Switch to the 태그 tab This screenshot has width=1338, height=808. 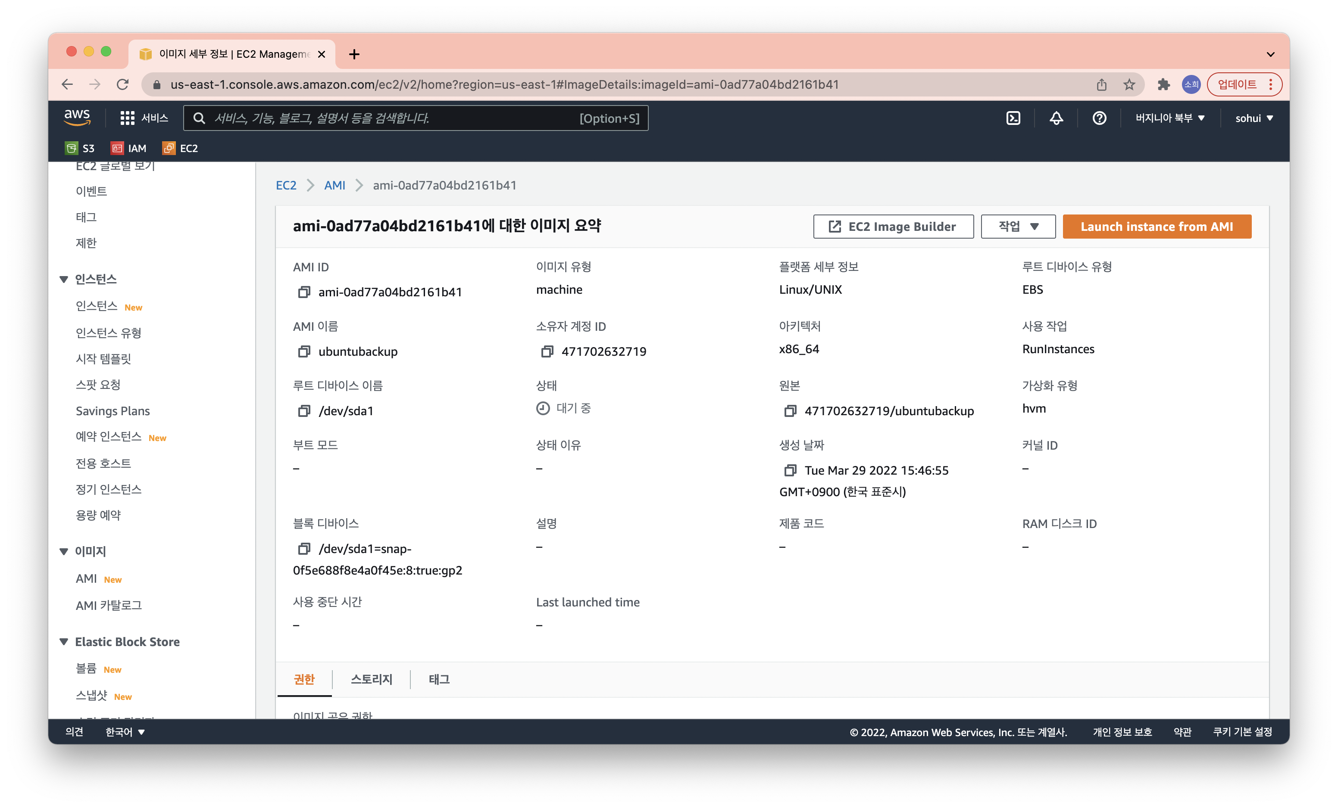point(439,679)
